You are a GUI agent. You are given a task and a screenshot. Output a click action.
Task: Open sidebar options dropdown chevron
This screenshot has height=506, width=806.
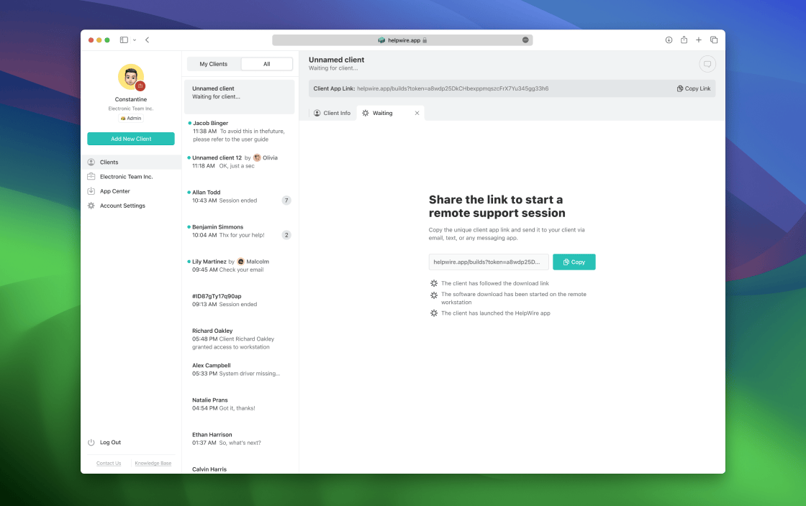(135, 40)
